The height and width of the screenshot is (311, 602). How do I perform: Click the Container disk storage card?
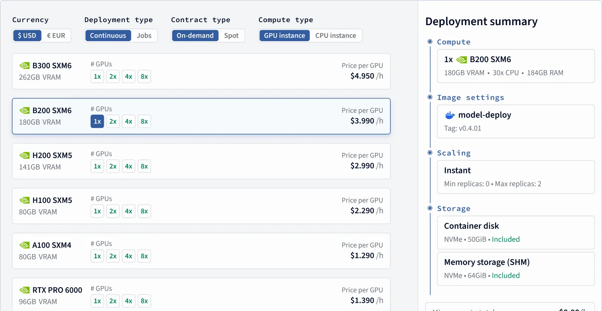coord(516,232)
